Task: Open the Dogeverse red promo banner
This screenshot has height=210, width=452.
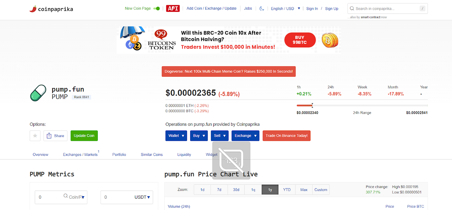Action: [x=229, y=71]
